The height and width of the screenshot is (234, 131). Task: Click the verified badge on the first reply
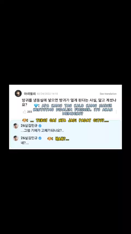pos(40,126)
